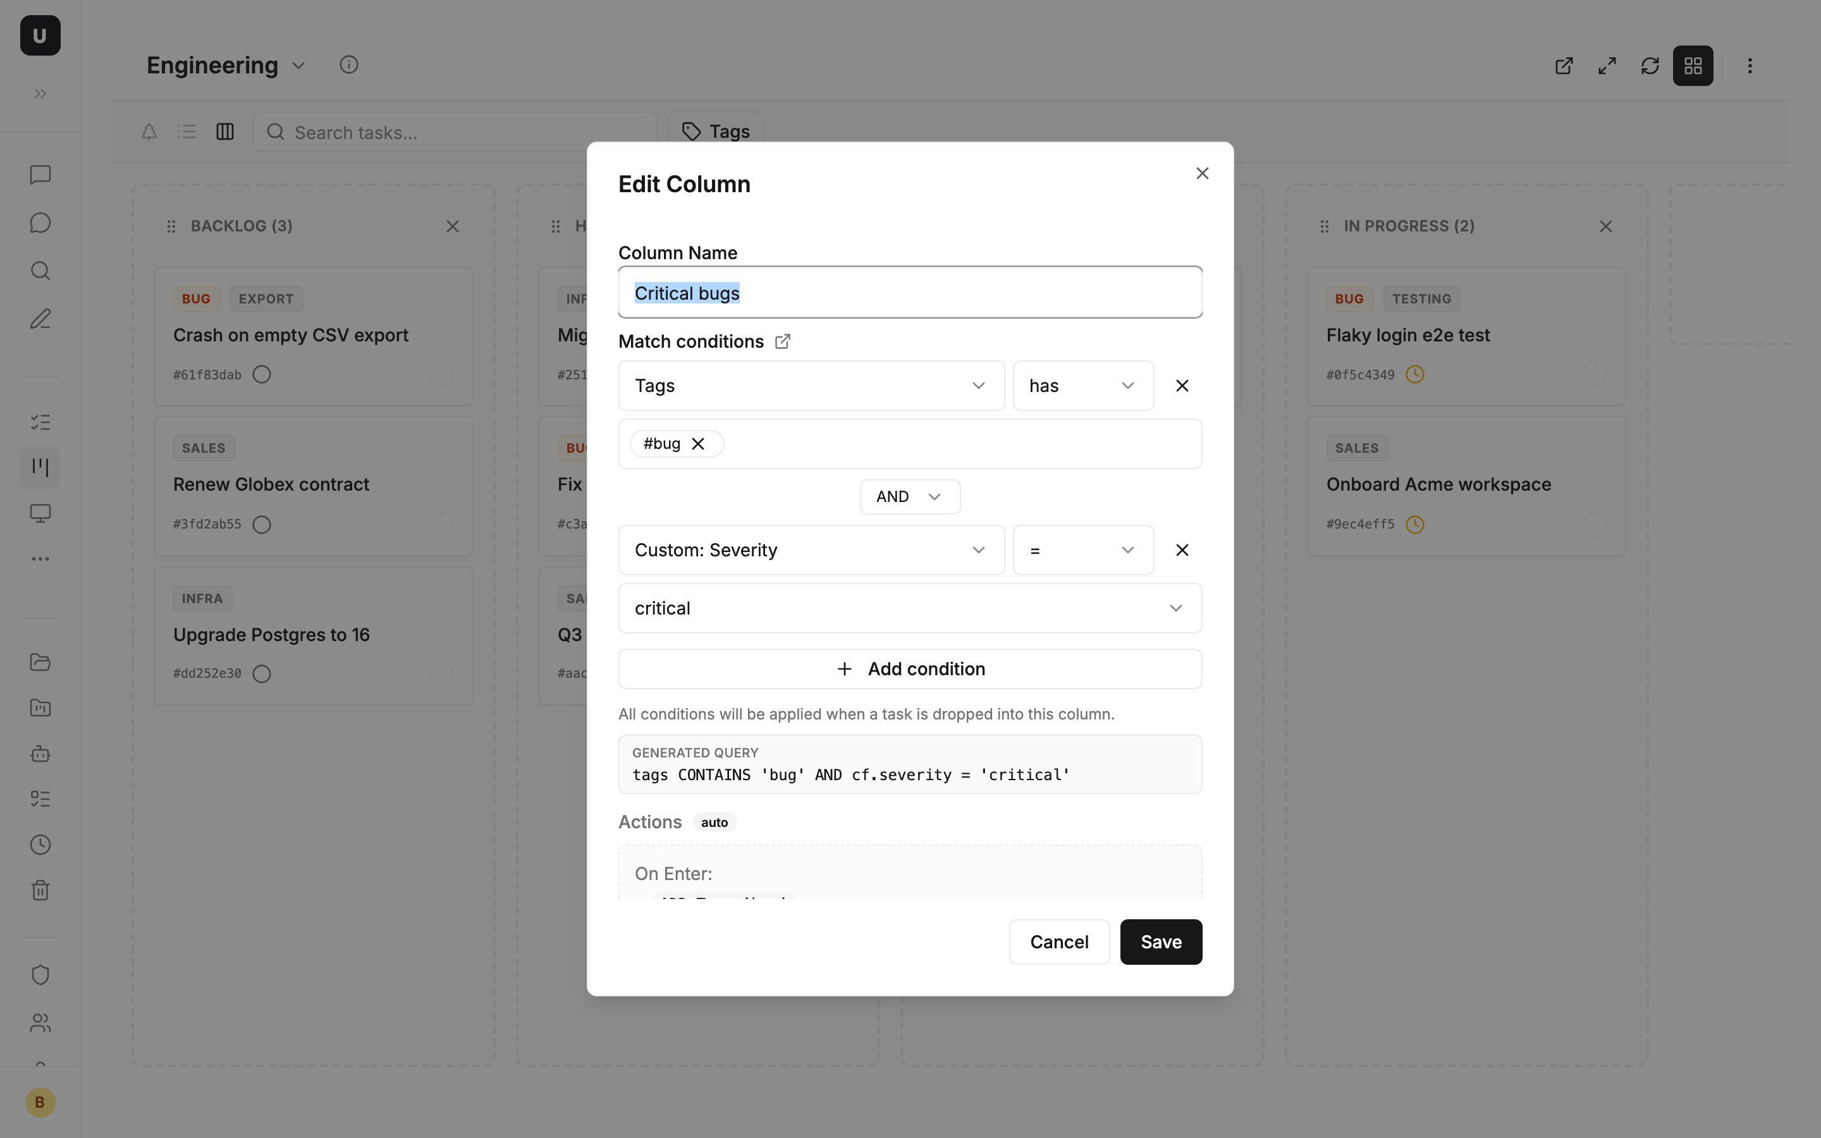Click the generated query text
The height and width of the screenshot is (1138, 1821).
coord(850,775)
